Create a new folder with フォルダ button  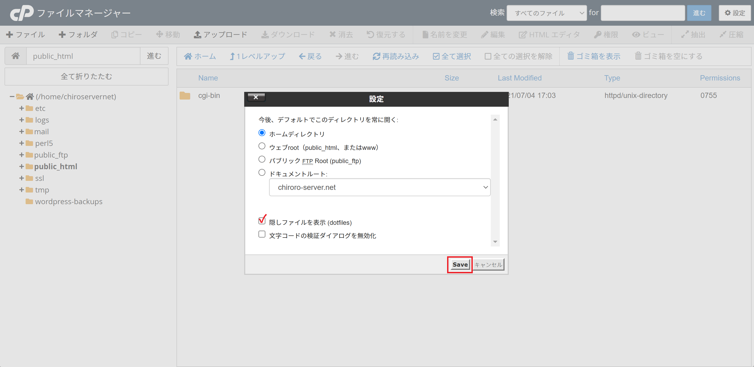(78, 35)
